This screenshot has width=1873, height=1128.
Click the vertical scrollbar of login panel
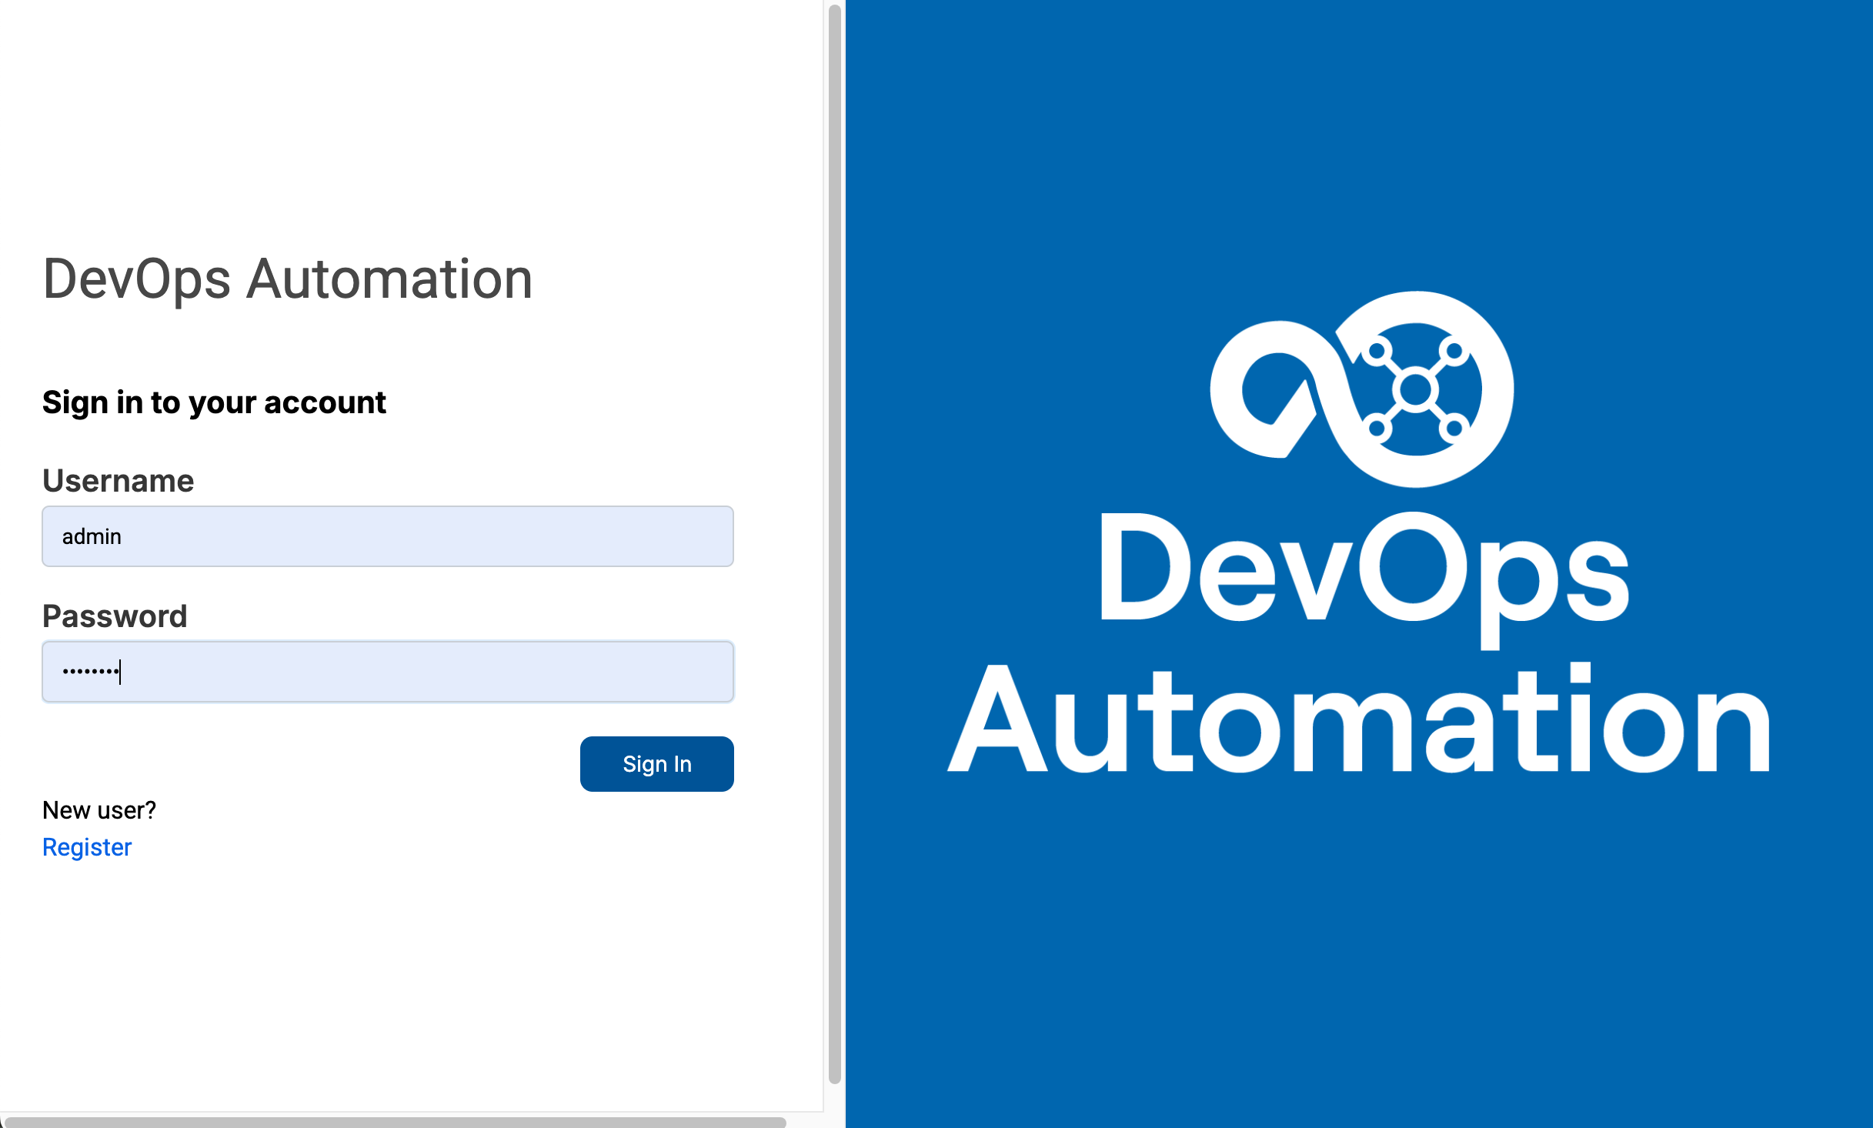click(x=834, y=539)
